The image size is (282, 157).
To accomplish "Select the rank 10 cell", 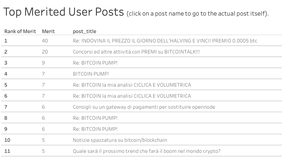I will tap(7, 140).
